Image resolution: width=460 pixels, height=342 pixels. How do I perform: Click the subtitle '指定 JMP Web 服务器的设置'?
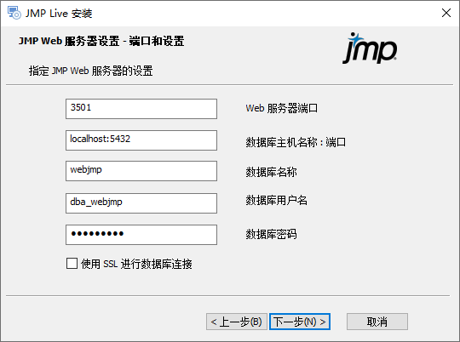tap(90, 71)
